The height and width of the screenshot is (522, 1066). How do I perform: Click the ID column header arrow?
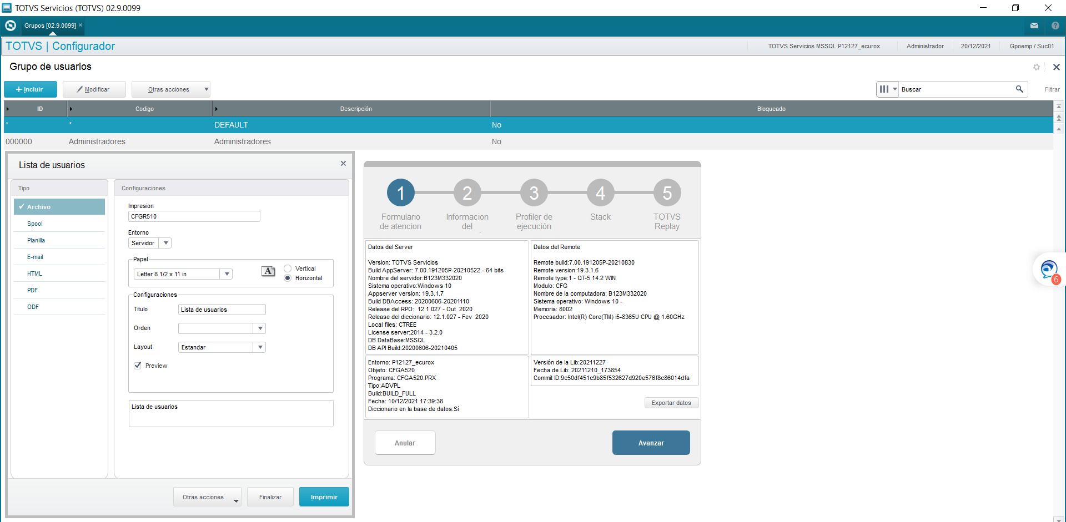coord(8,109)
